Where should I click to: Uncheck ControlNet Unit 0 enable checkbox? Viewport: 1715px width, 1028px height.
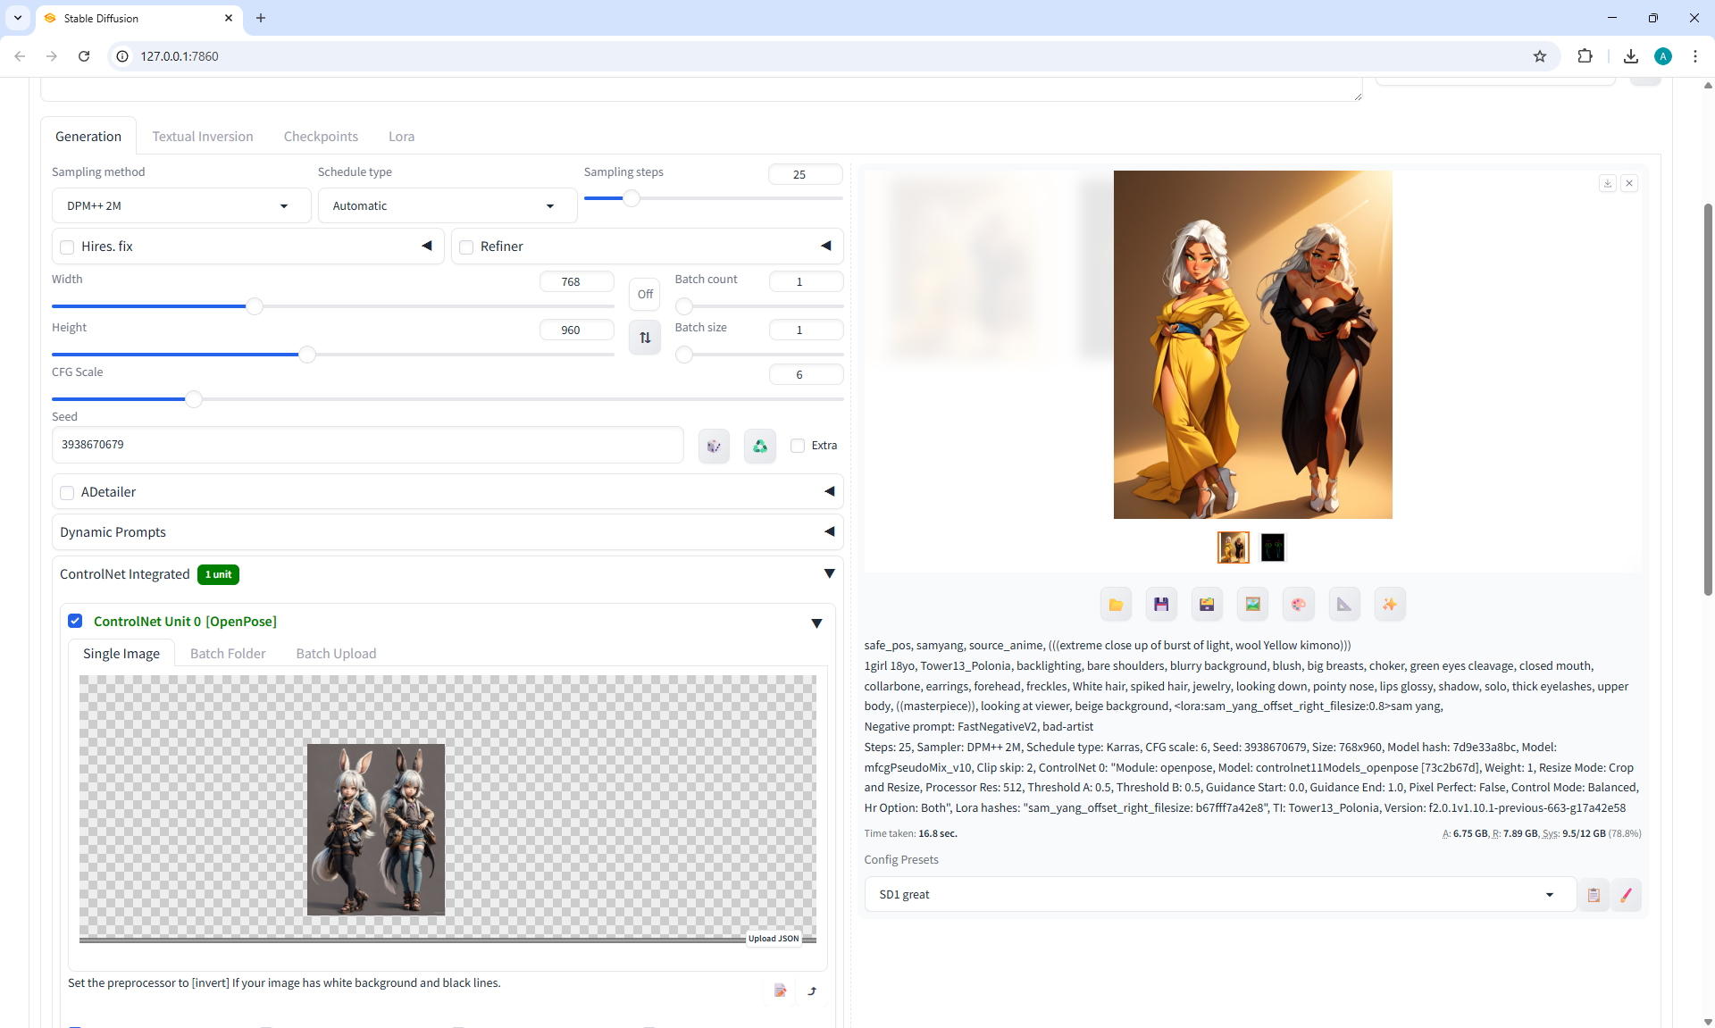75,621
